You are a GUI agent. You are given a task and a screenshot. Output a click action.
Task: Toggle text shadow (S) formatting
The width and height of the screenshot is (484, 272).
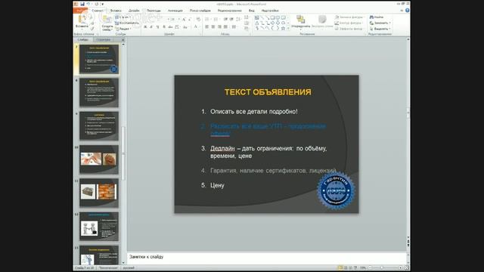(164, 27)
